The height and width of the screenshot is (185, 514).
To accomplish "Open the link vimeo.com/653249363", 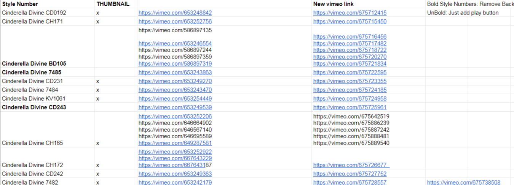I will pyautogui.click(x=175, y=174).
